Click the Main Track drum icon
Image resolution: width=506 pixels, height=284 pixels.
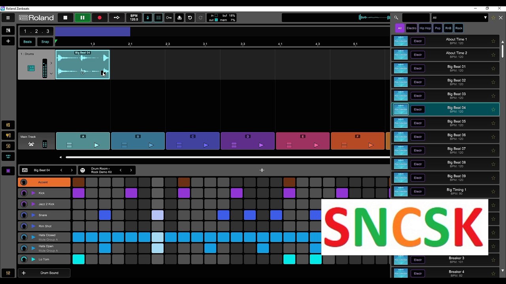pos(31,144)
